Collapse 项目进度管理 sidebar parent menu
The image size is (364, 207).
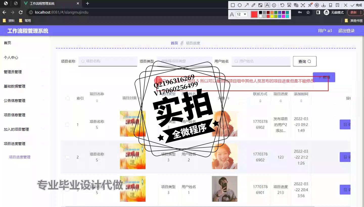25,144
